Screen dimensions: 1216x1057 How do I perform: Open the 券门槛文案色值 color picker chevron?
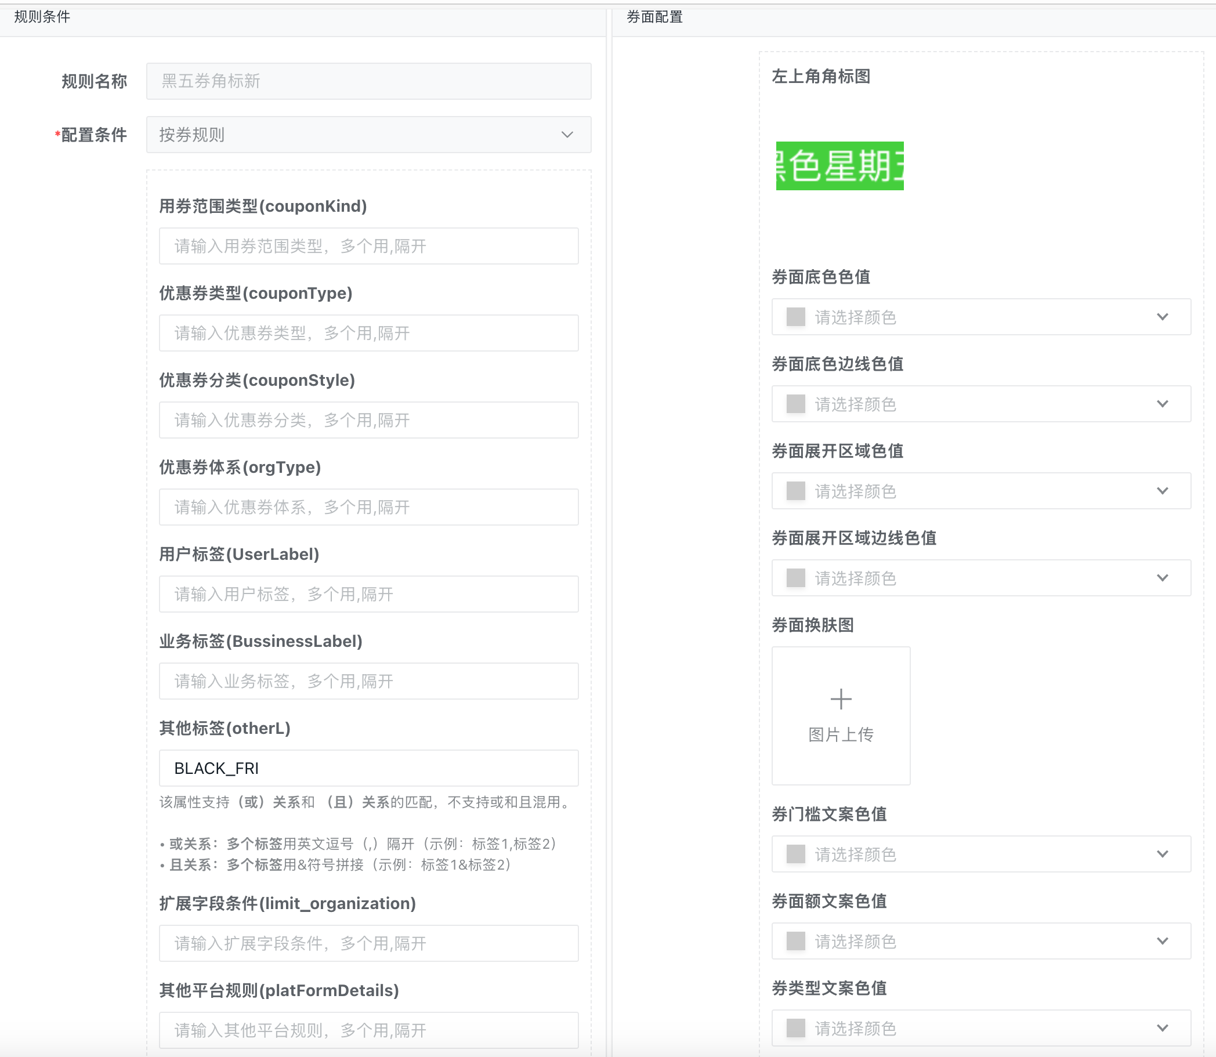click(x=1161, y=854)
